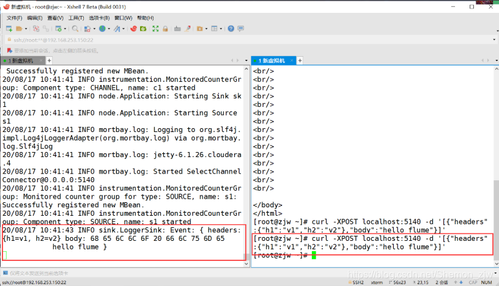Click the red bookmark add-session icon
Screen dimensions: 499x286
(10, 51)
